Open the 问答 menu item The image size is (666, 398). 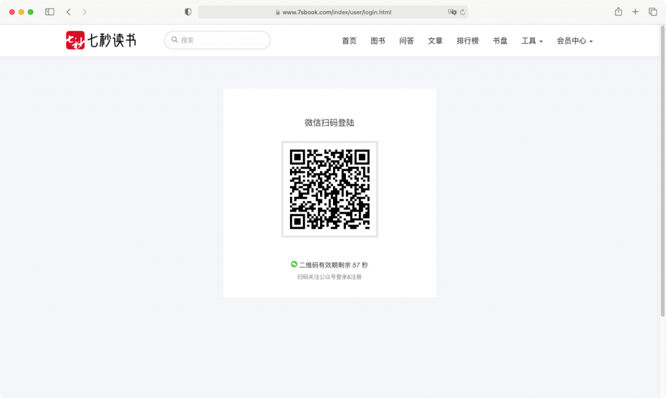[406, 41]
